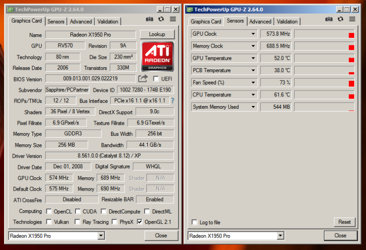The width and height of the screenshot is (366, 250).
Task: Click Bandwidth value 44.1 GB/s
Action: point(150,145)
